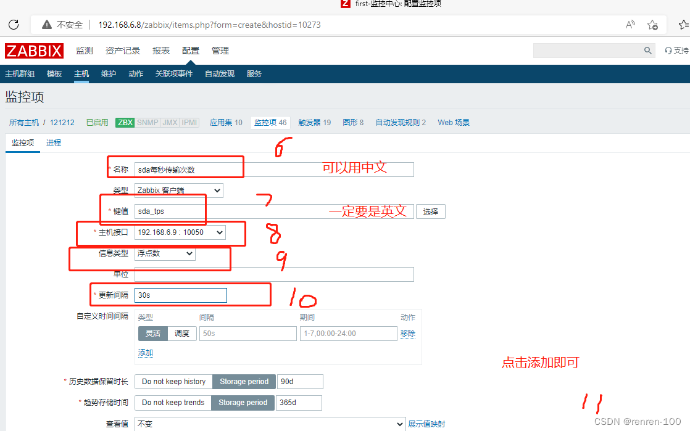This screenshot has height=431, width=690.
Task: Open the 监测 top menu
Action: (x=85, y=51)
